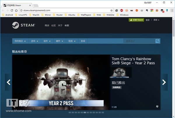175x118 pixels.
Task: Open the Ubuntu bookmarks folder
Action: tap(70, 15)
